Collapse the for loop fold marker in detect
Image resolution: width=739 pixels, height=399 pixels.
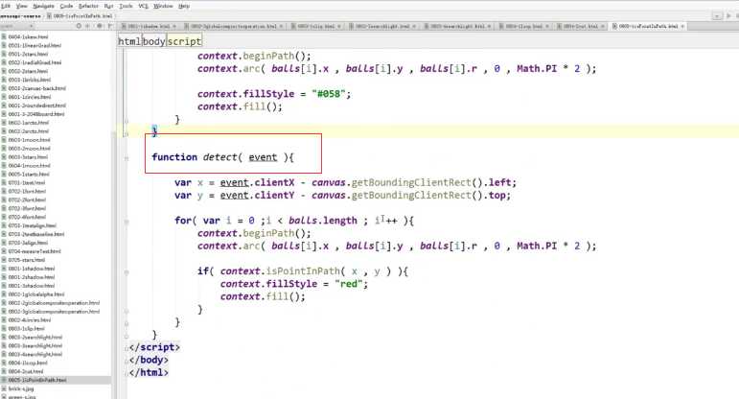click(x=126, y=221)
